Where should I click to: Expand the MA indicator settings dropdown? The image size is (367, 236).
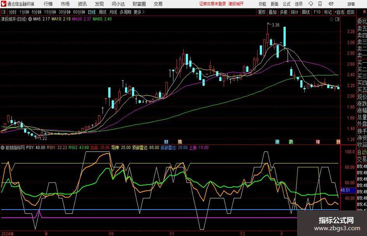(x=30, y=19)
